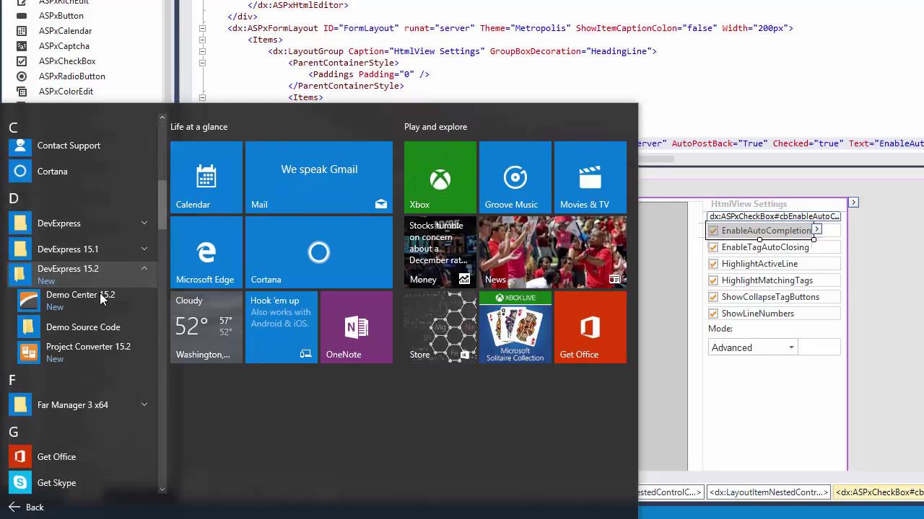Open Hook 'em up promo tile

point(282,327)
